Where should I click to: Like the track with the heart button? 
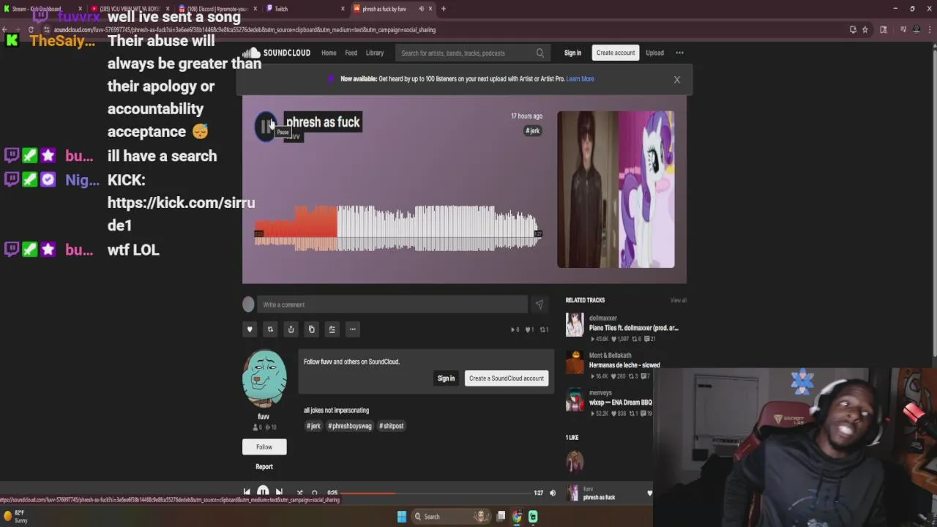(x=250, y=329)
